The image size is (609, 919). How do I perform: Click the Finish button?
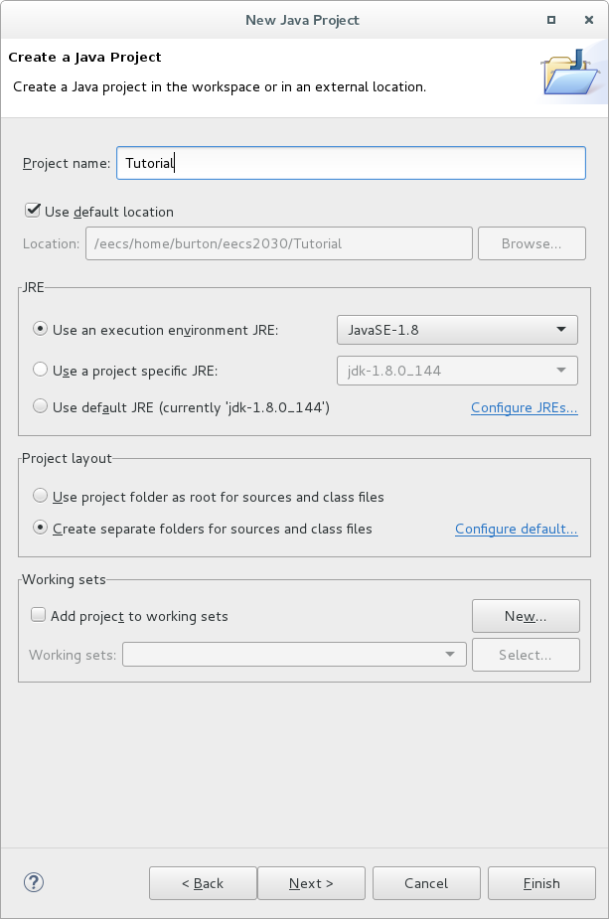541,883
